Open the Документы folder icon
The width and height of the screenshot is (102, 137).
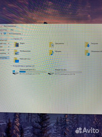point(51,45)
